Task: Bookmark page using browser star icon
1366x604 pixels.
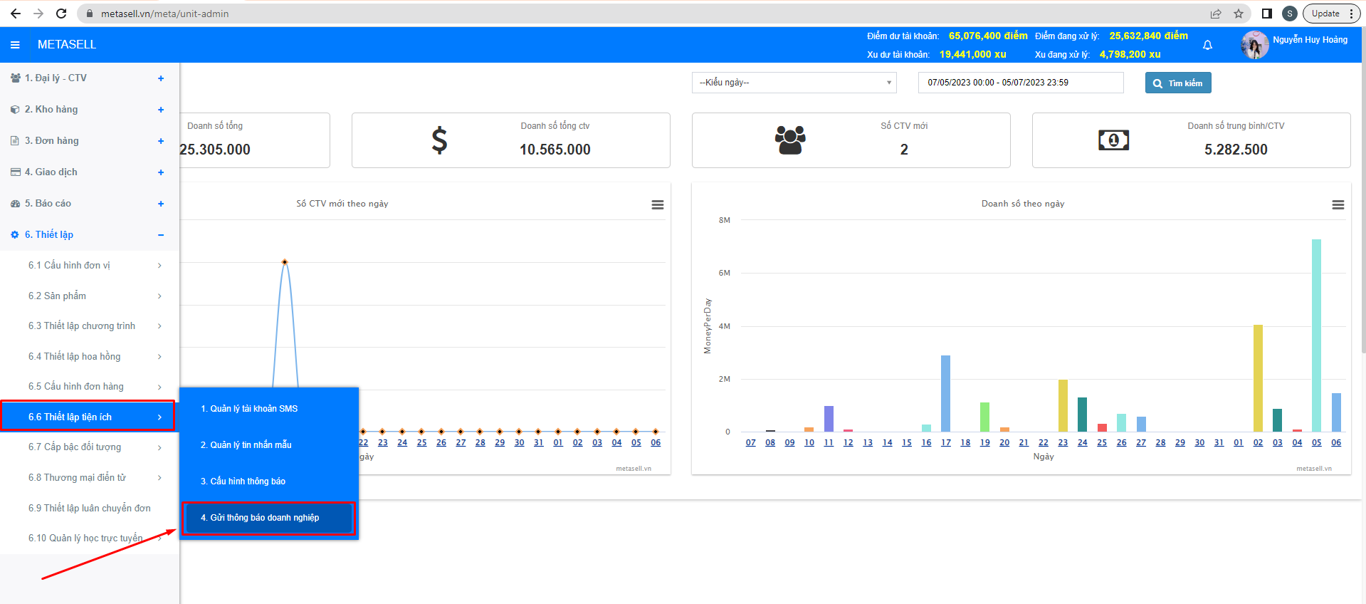Action: click(1239, 14)
